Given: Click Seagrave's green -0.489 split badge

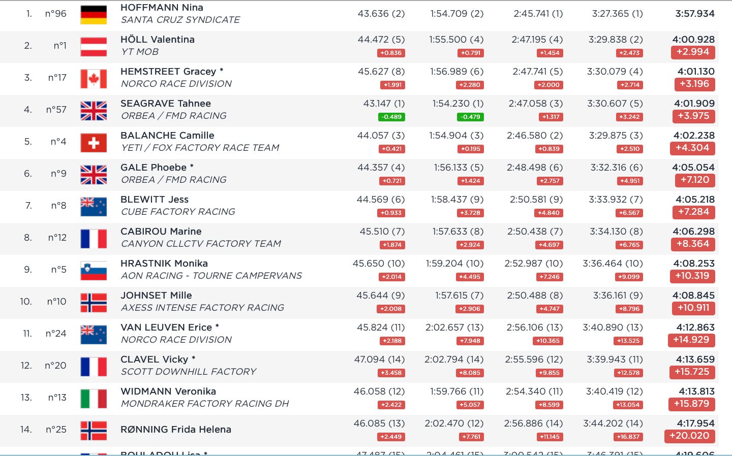Looking at the screenshot, I should pos(392,117).
